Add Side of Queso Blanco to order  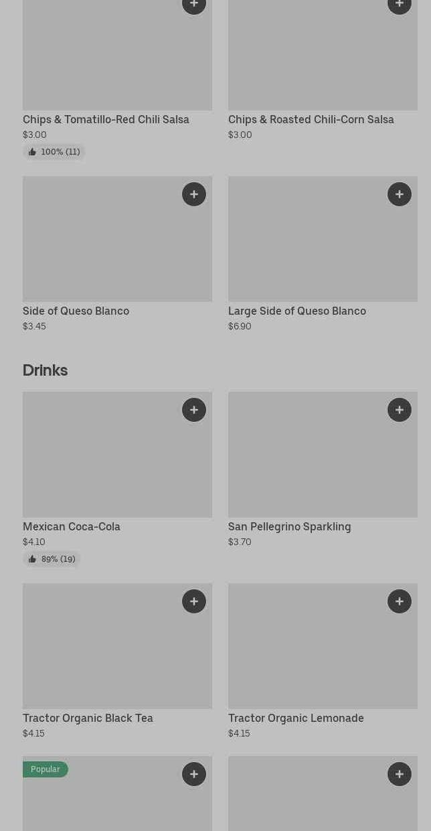pyautogui.click(x=194, y=194)
